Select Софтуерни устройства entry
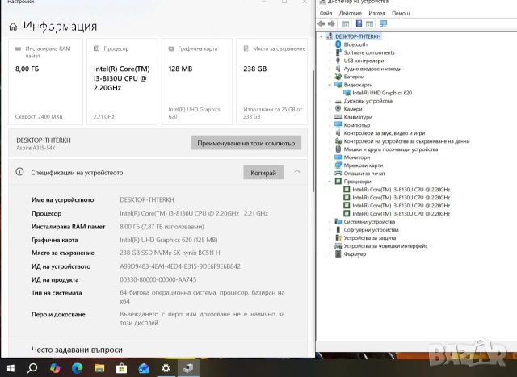Image resolution: width=517 pixels, height=377 pixels. tap(371, 230)
